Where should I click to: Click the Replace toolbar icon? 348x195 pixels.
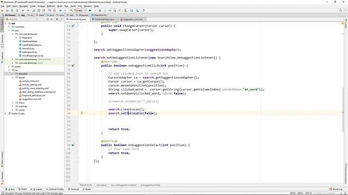point(54,10)
